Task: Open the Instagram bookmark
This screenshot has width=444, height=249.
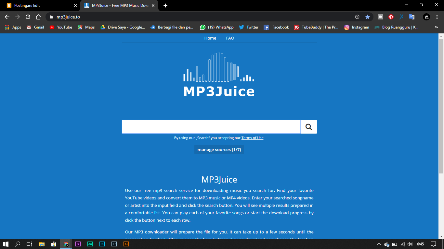Action: click(x=357, y=27)
